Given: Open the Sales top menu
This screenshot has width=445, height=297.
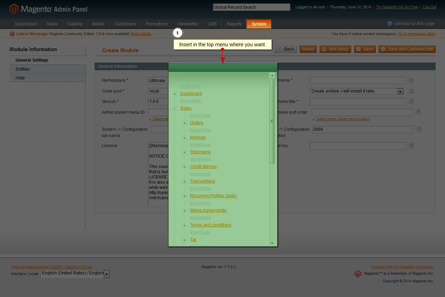Looking at the screenshot, I should [x=52, y=24].
